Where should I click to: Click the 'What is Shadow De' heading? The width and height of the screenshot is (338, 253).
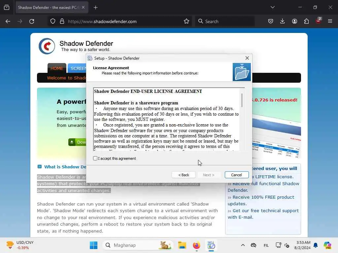[x=65, y=167]
